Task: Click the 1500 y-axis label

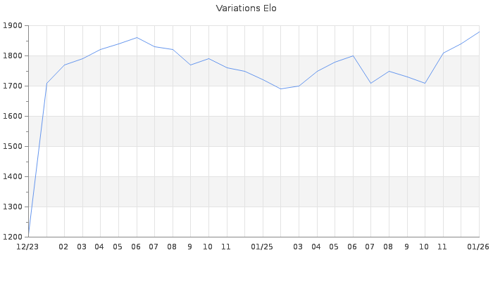Action: click(12, 147)
